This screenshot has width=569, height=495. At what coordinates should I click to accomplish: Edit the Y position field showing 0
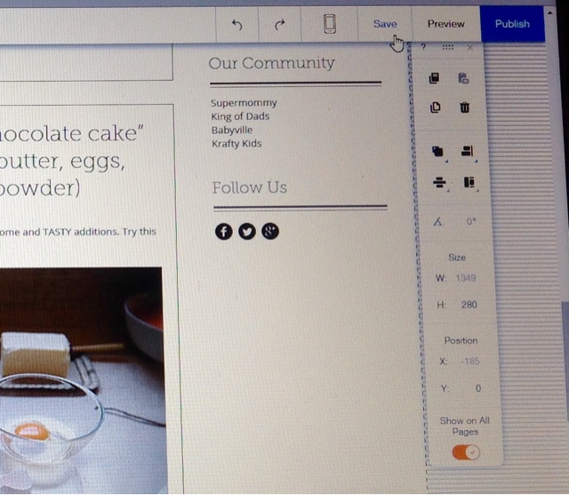(478, 388)
